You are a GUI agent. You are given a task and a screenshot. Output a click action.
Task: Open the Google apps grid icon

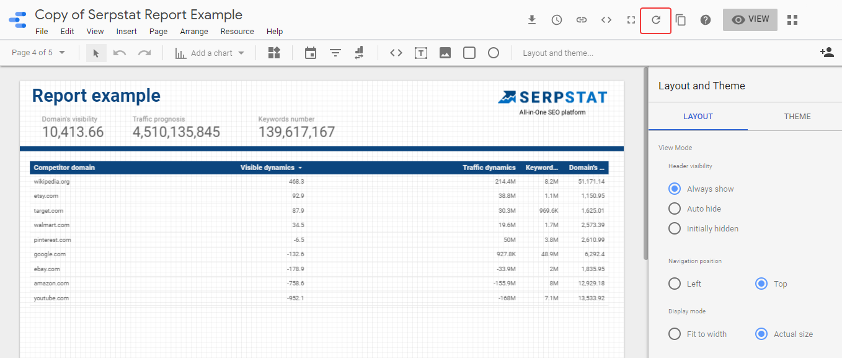[792, 20]
